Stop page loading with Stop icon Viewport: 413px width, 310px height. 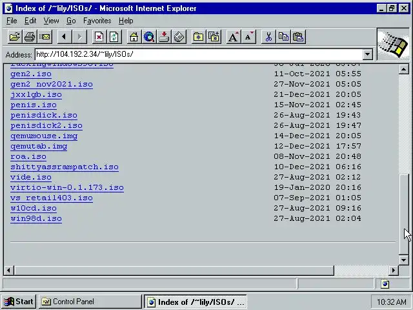tap(99, 37)
